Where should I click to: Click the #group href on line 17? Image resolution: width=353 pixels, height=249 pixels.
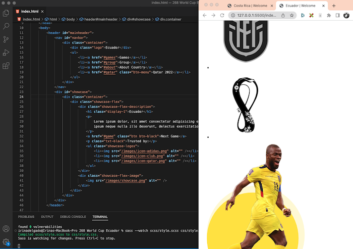109,63
